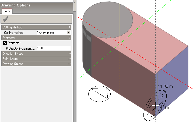Click the panel collapse arrow beside Drawing Options

75,3
